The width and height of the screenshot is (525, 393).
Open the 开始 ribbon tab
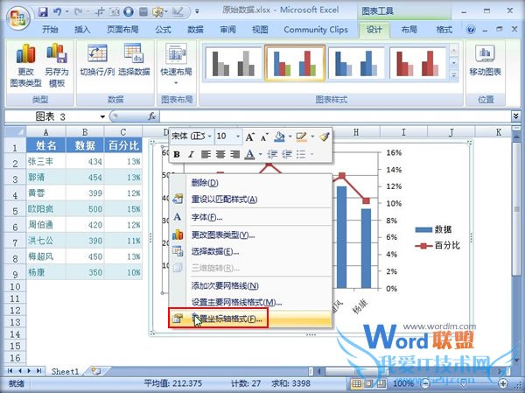(x=50, y=30)
